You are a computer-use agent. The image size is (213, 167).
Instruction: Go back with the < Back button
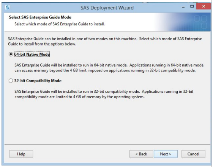click(x=141, y=154)
